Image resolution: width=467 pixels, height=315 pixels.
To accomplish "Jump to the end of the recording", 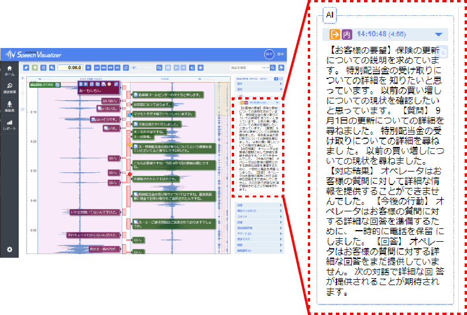I will point(118,68).
